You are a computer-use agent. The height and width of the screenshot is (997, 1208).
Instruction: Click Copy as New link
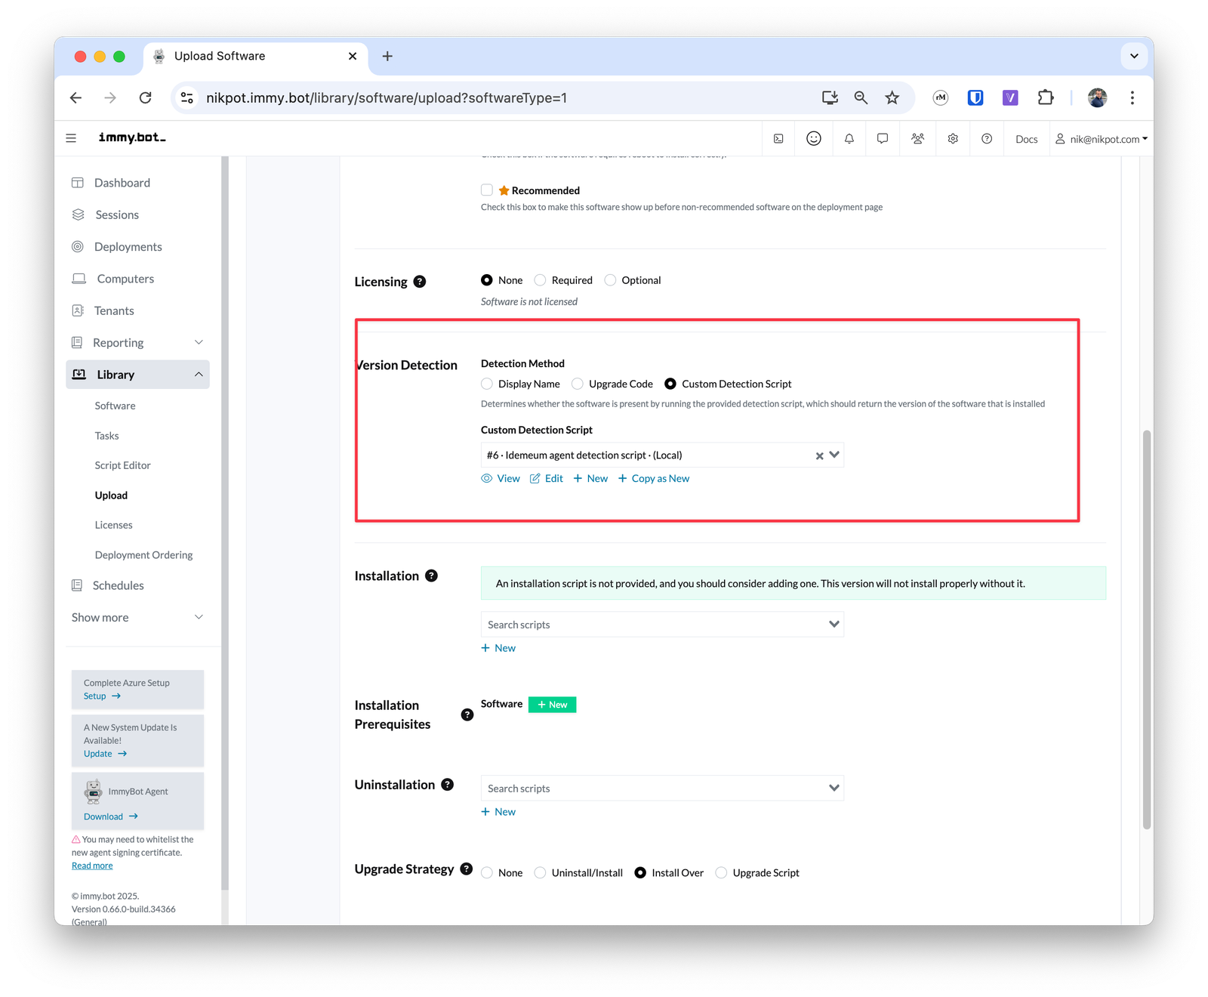click(x=654, y=478)
